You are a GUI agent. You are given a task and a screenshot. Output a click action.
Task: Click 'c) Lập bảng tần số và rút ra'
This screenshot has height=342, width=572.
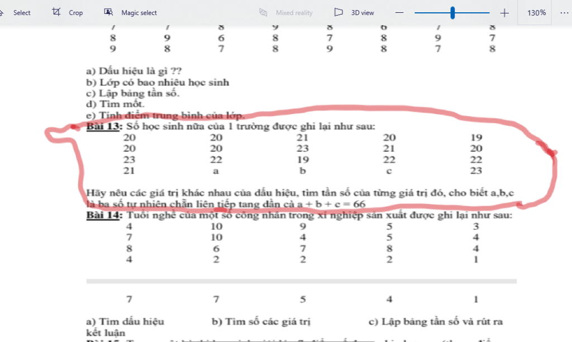point(436,321)
